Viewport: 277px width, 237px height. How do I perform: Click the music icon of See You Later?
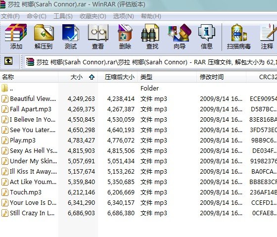[x=5, y=130]
